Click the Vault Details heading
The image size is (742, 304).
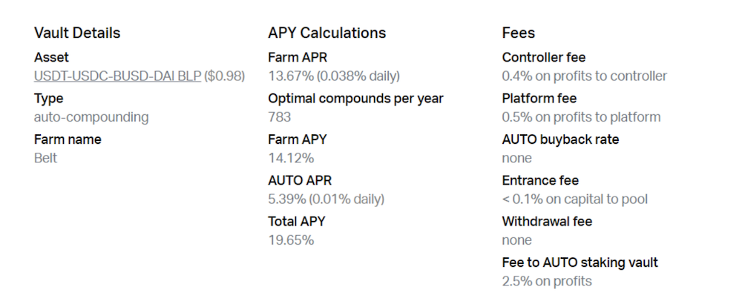coord(77,33)
